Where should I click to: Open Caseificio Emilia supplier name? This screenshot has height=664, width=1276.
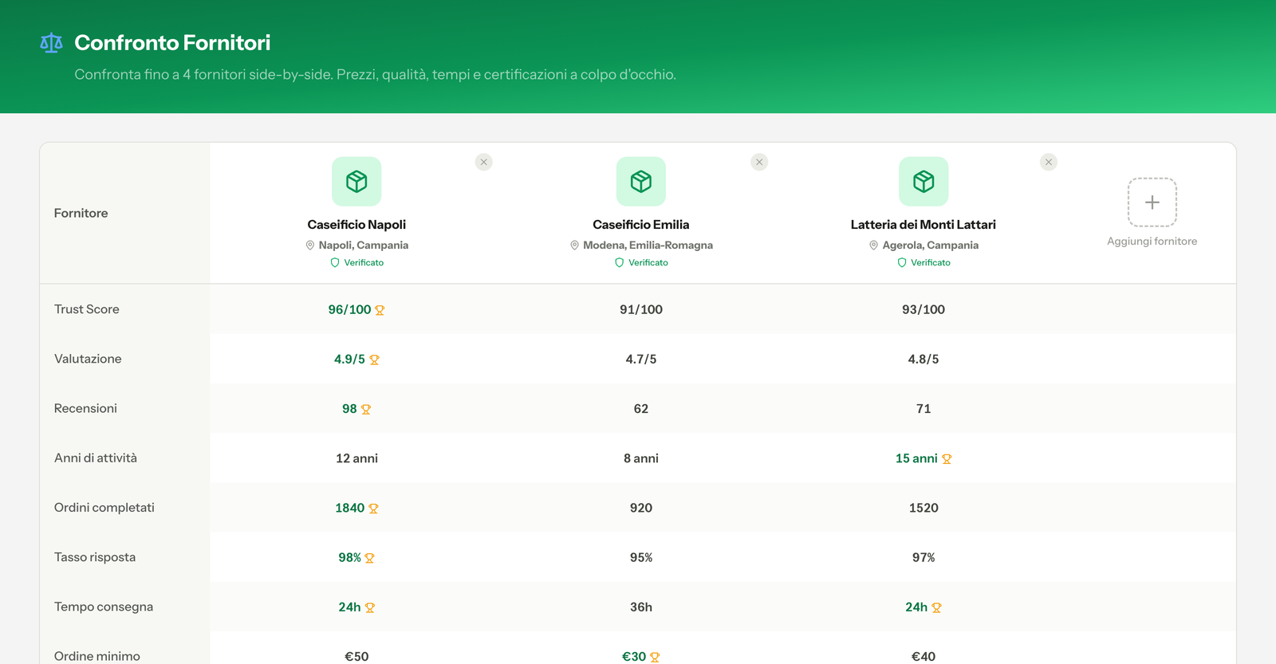tap(641, 225)
